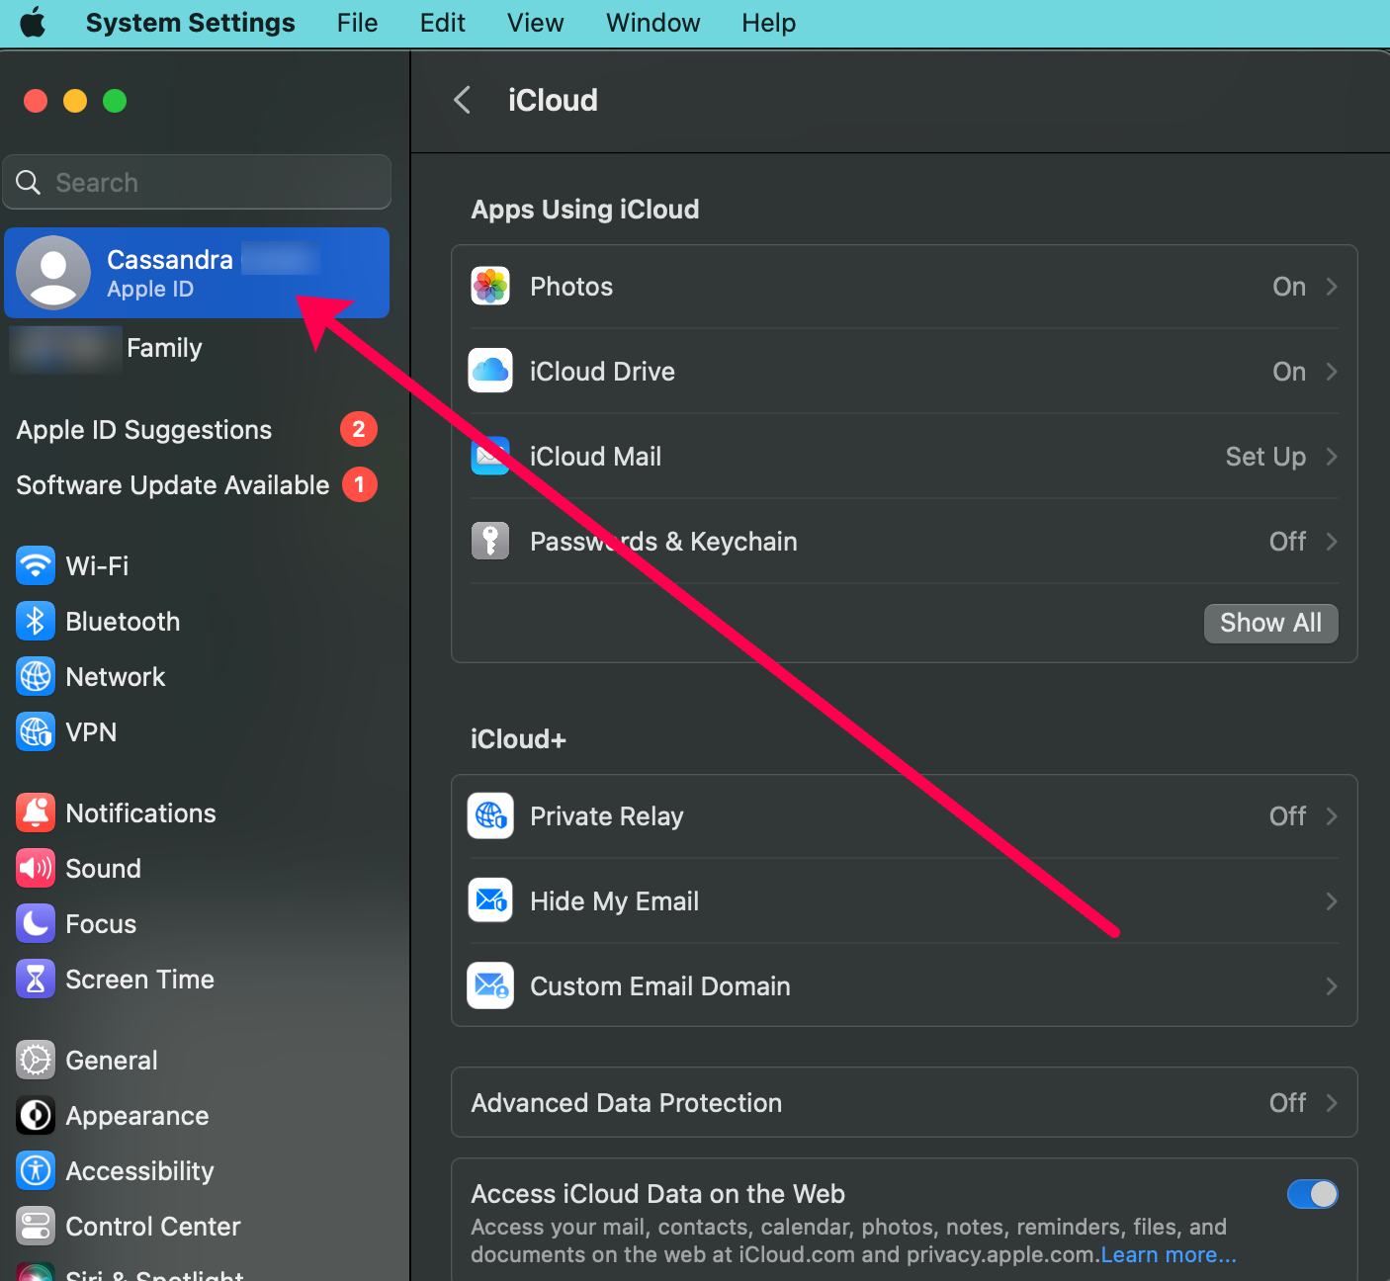Open the Private Relay globe icon

tap(490, 815)
